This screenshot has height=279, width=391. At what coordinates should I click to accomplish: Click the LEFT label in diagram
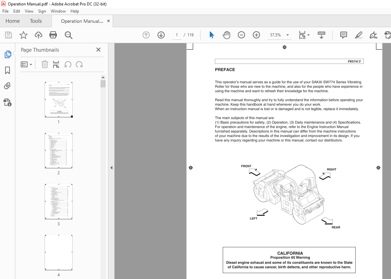254,219
